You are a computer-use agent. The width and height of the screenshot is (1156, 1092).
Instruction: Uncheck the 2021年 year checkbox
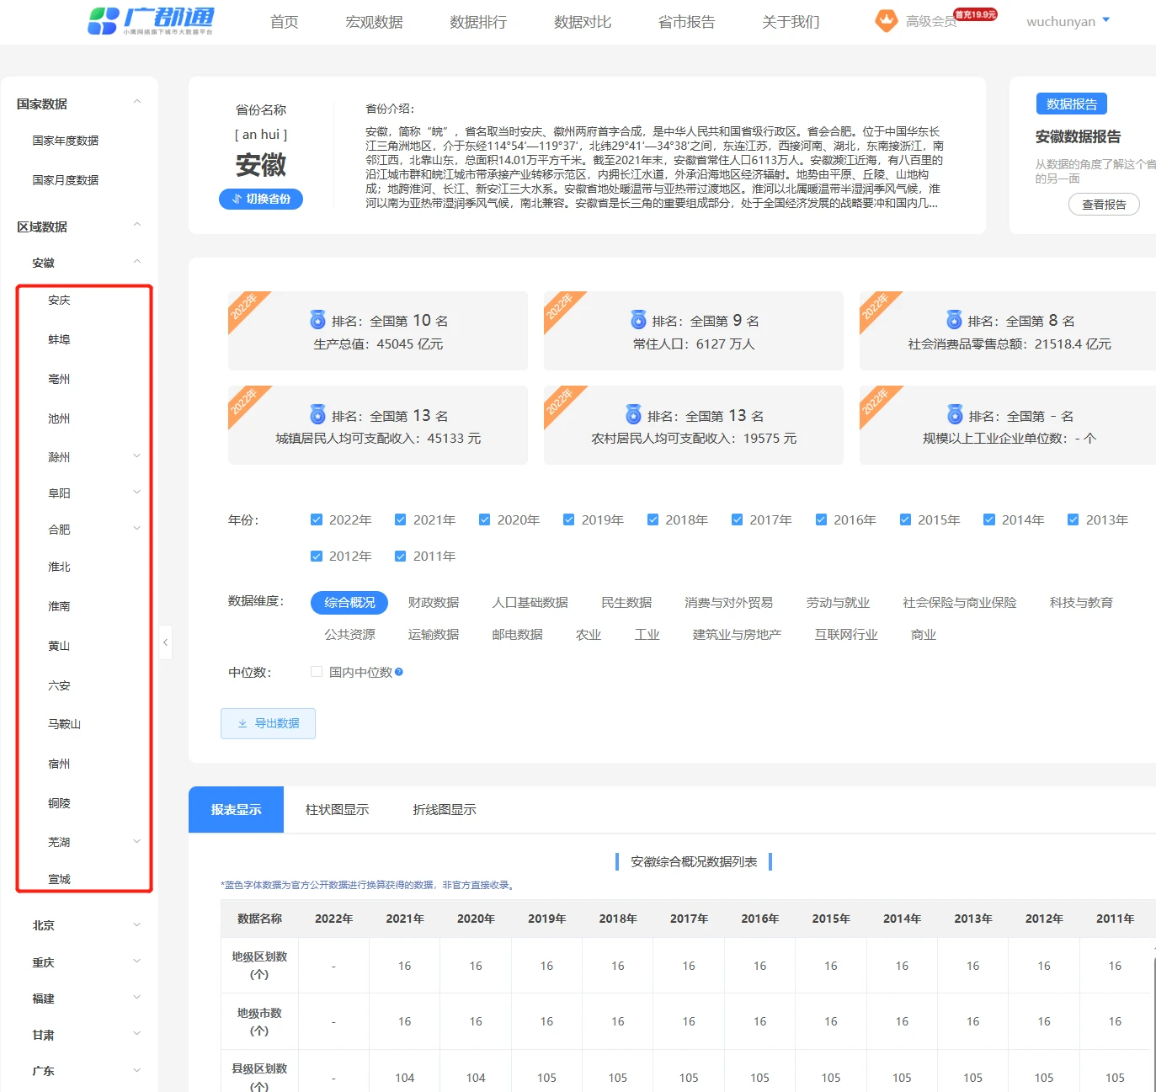401,519
